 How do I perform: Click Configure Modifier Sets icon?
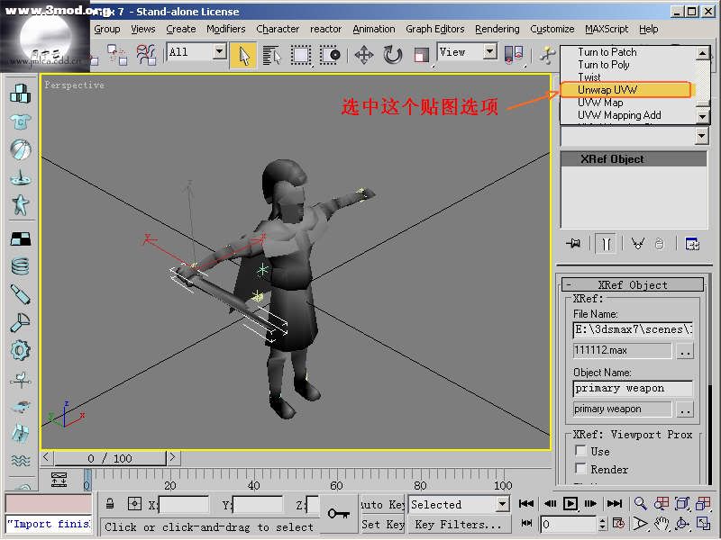[692, 243]
